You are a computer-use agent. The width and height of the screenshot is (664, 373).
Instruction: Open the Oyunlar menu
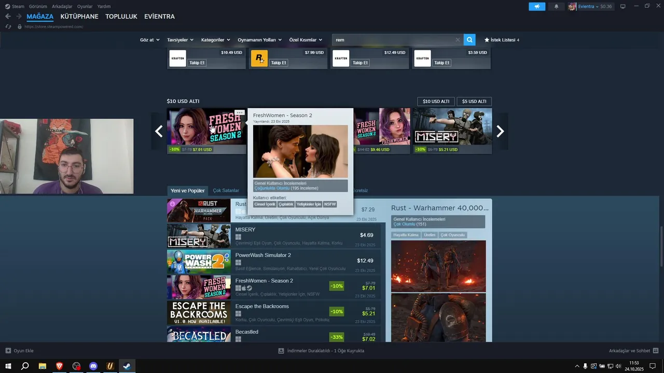(85, 6)
